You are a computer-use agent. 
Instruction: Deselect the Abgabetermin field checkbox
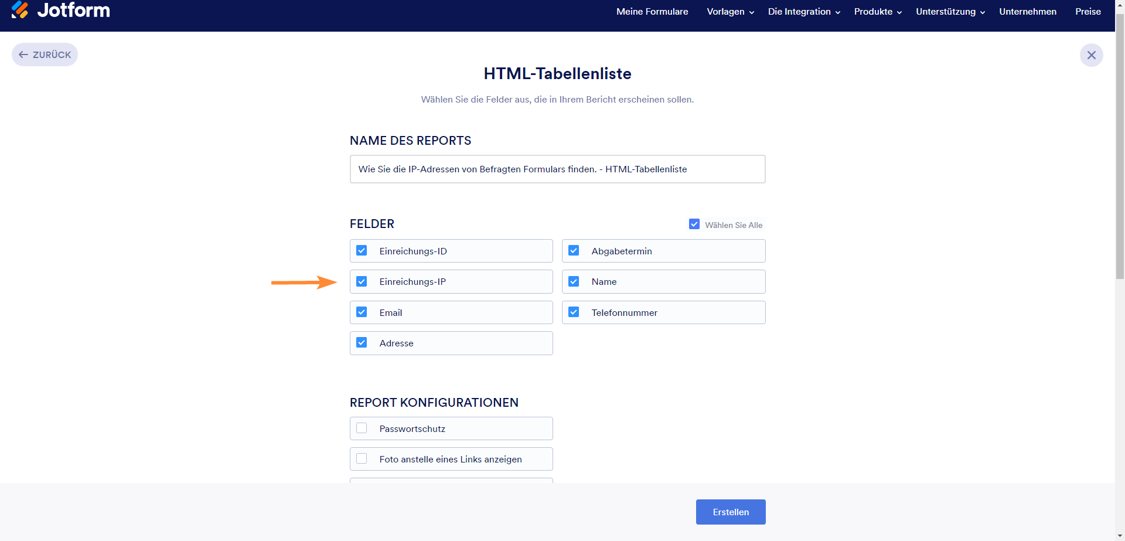[x=574, y=251]
